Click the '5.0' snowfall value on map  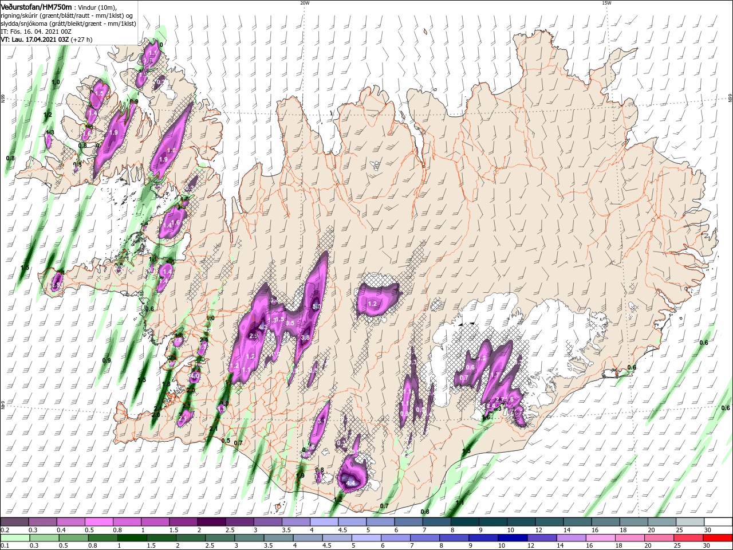316,307
